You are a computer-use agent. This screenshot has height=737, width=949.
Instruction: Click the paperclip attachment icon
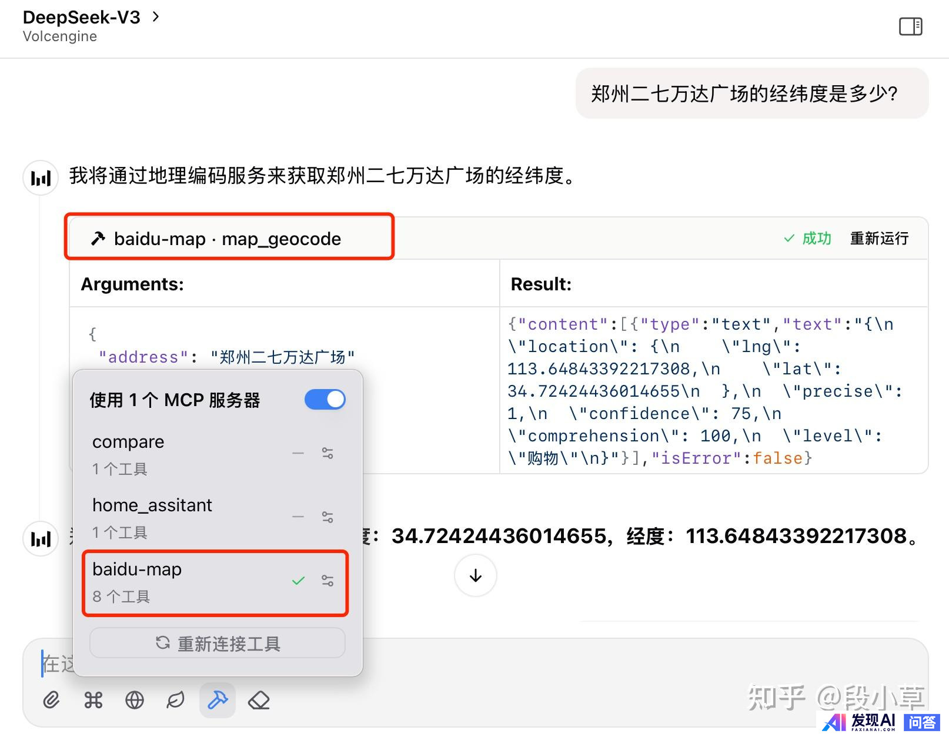click(x=51, y=700)
